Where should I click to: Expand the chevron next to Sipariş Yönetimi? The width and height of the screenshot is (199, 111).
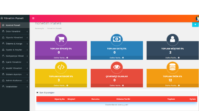click(27, 38)
